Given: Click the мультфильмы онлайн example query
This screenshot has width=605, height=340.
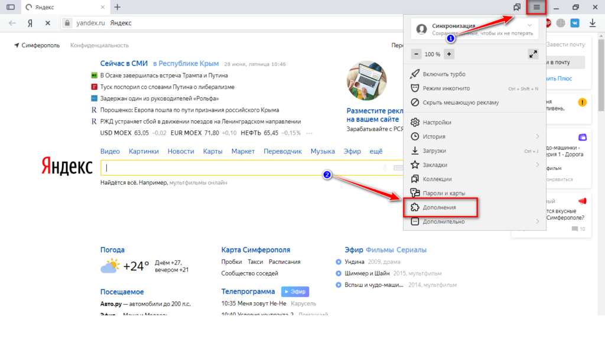Looking at the screenshot, I should [199, 183].
